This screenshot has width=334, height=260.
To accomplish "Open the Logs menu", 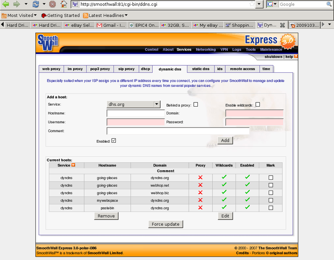I will point(237,49).
